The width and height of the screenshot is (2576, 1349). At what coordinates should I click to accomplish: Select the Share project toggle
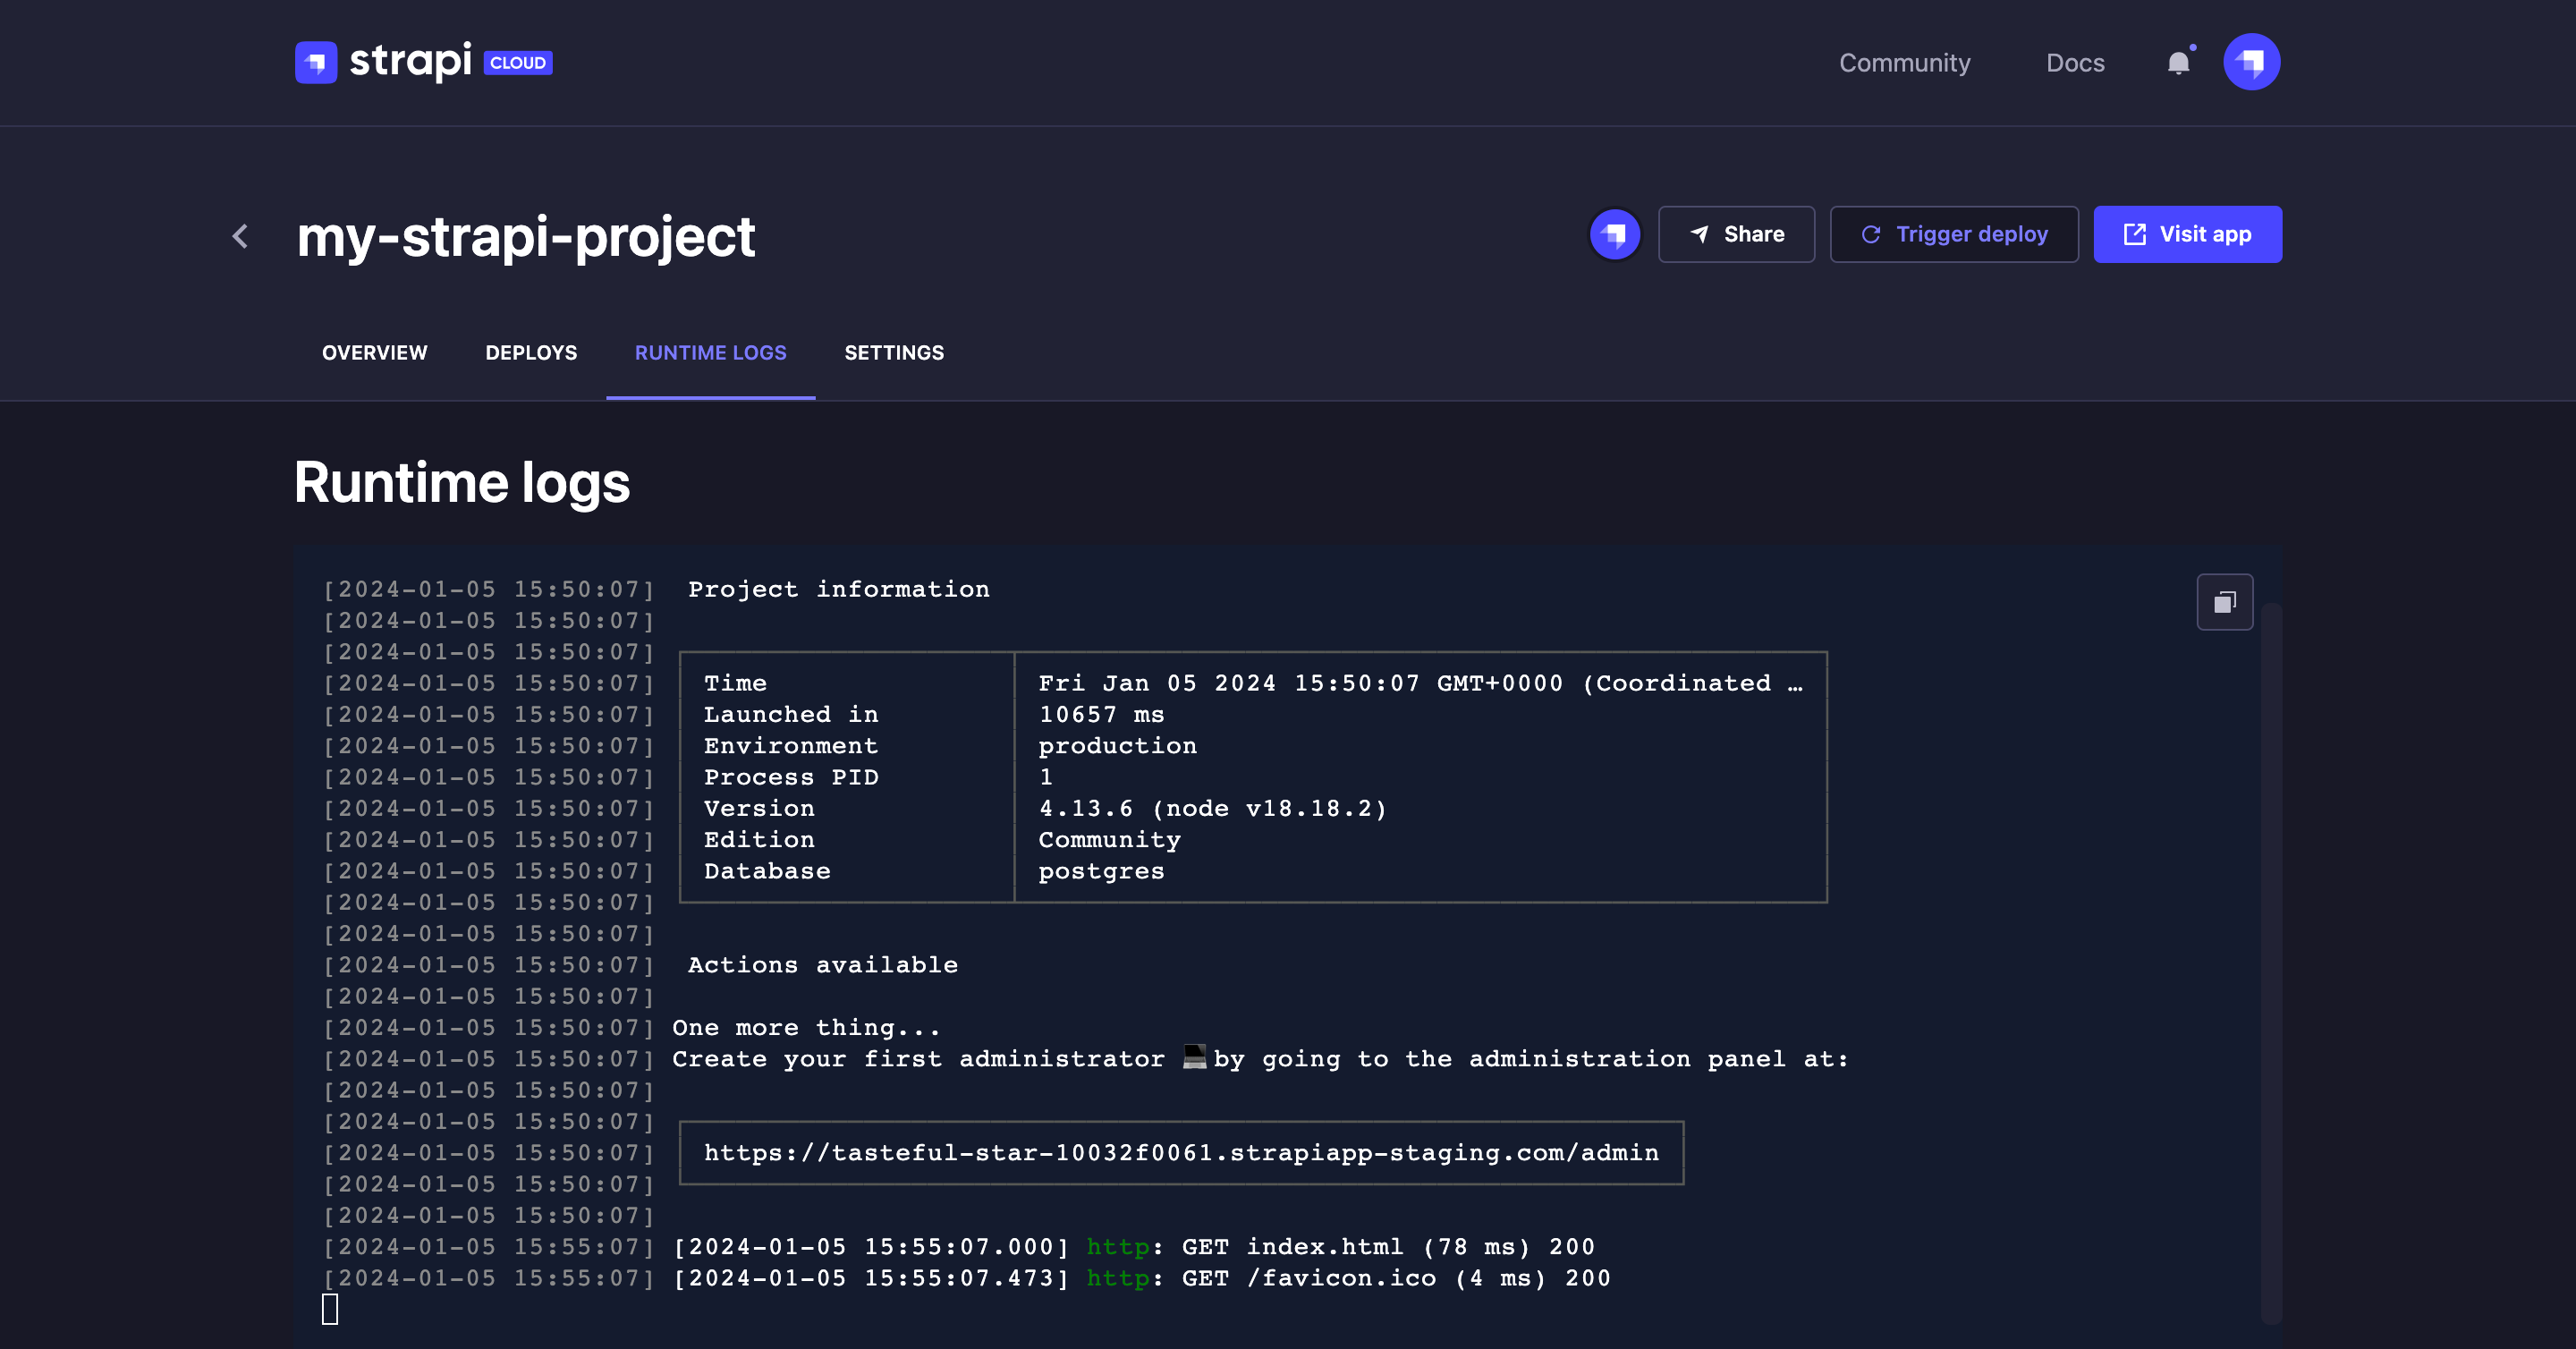(1736, 233)
